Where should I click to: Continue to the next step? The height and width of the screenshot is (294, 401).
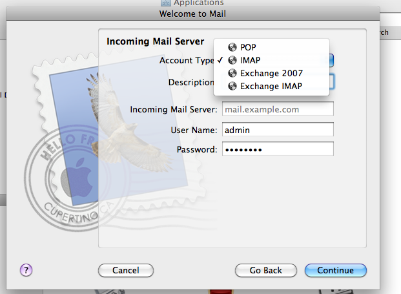pyautogui.click(x=336, y=271)
